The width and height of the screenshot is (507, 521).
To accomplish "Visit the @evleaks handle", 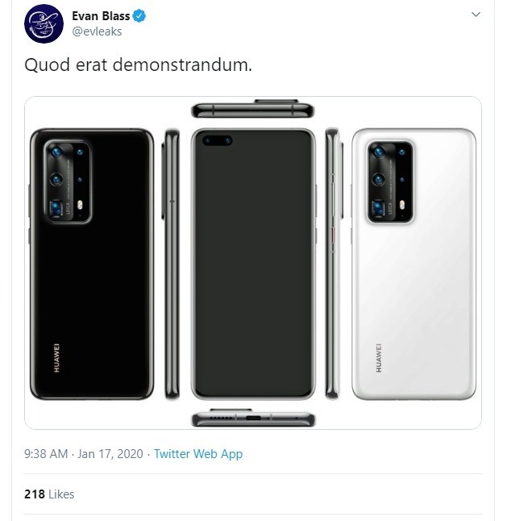I will 97,31.
